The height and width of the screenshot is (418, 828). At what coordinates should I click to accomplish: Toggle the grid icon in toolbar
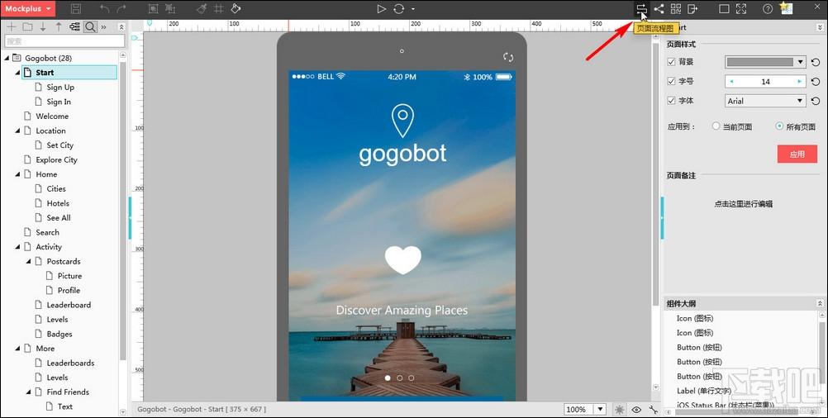point(219,8)
